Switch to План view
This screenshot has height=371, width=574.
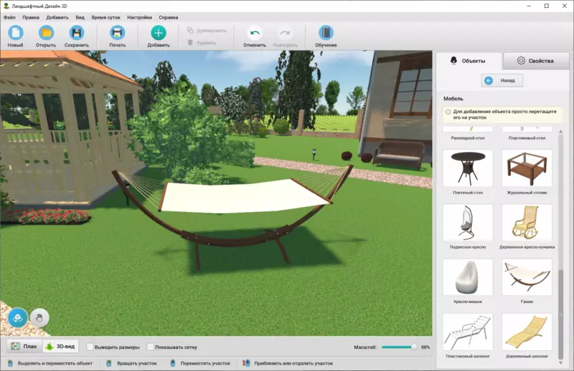(24, 346)
